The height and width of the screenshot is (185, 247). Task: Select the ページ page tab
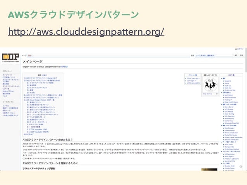tap(24, 56)
